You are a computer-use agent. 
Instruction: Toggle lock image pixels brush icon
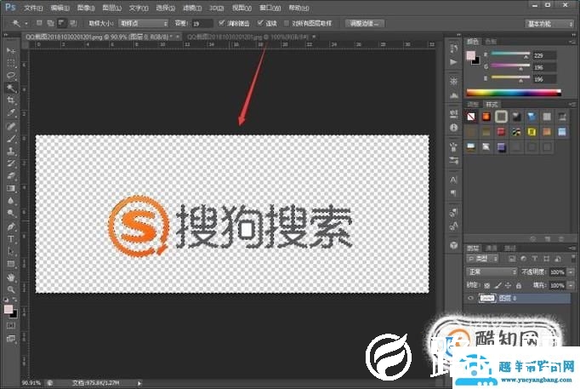[498, 285]
